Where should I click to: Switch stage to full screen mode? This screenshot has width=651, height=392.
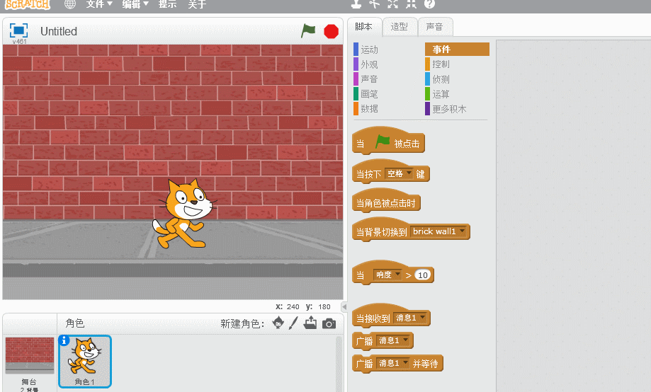pyautogui.click(x=18, y=30)
